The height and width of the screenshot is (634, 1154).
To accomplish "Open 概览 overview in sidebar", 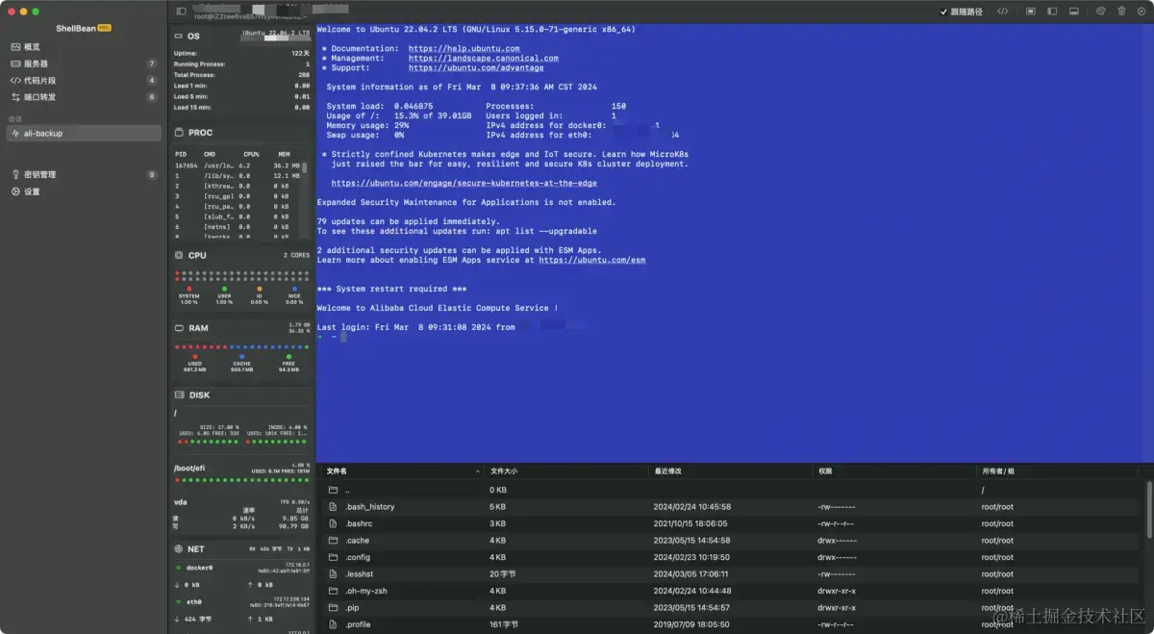I will click(x=84, y=46).
